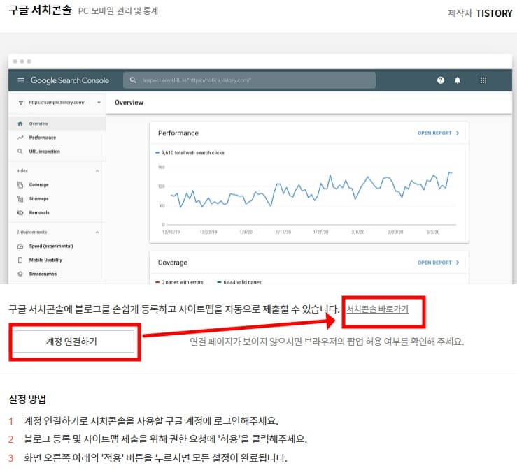This screenshot has height=470, width=517.
Task: Open report for the Performance card
Action: coord(438,133)
